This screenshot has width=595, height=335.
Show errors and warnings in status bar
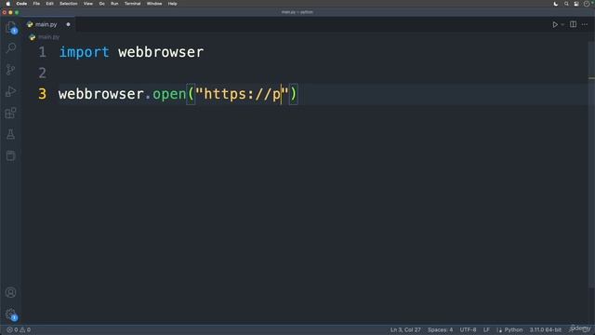pos(19,329)
